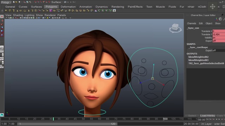Open Channels menu in Channel Box

192,23
